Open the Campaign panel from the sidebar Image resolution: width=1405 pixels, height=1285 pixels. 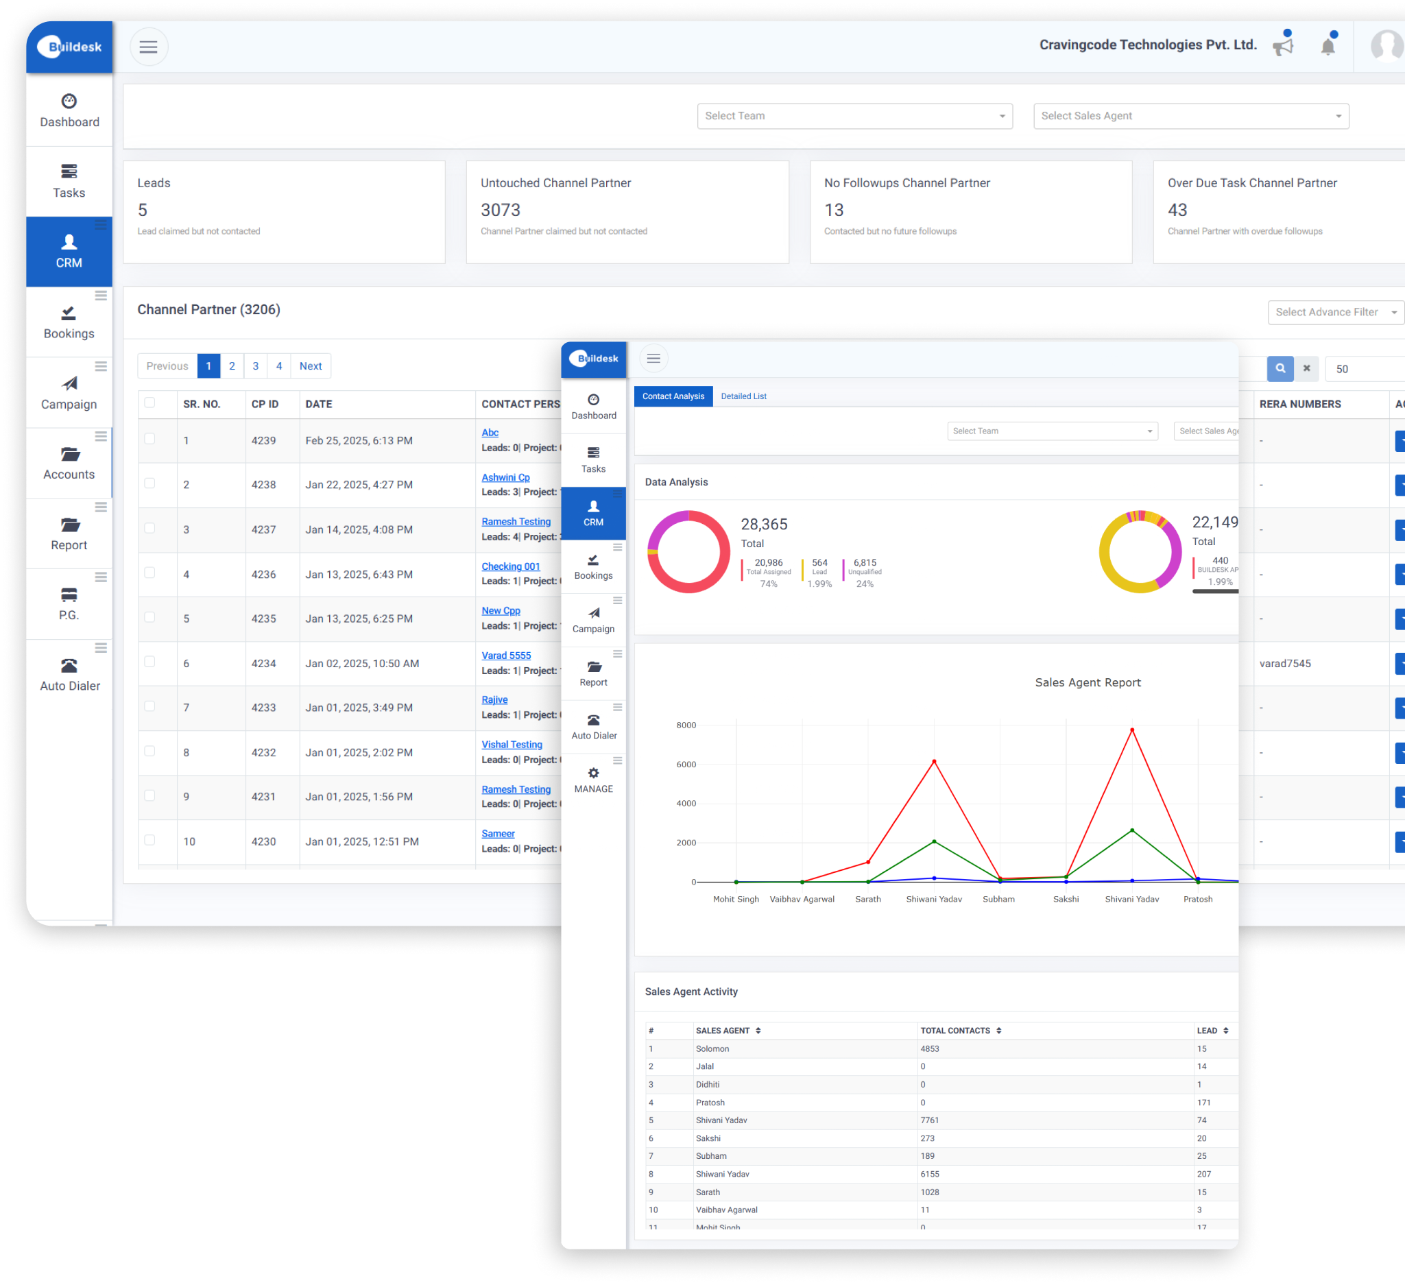click(69, 392)
